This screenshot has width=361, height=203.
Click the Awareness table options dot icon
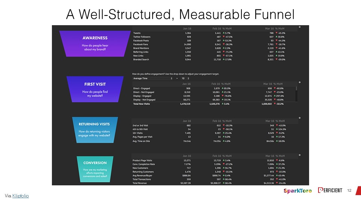(x=300, y=27)
